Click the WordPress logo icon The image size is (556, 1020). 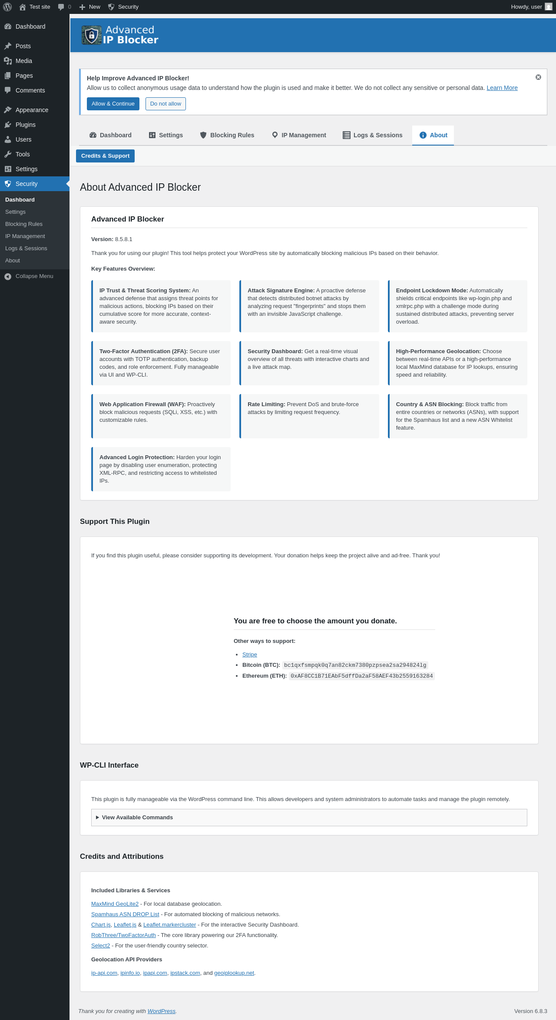point(7,7)
